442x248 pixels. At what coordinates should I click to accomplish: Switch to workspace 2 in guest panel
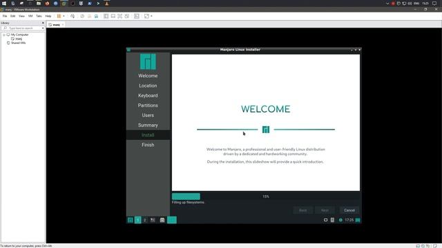(x=144, y=220)
